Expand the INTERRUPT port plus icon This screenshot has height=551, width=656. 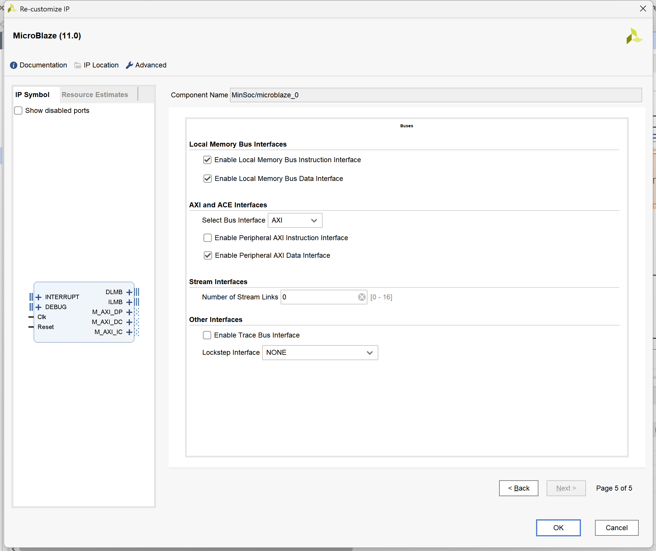tap(38, 297)
